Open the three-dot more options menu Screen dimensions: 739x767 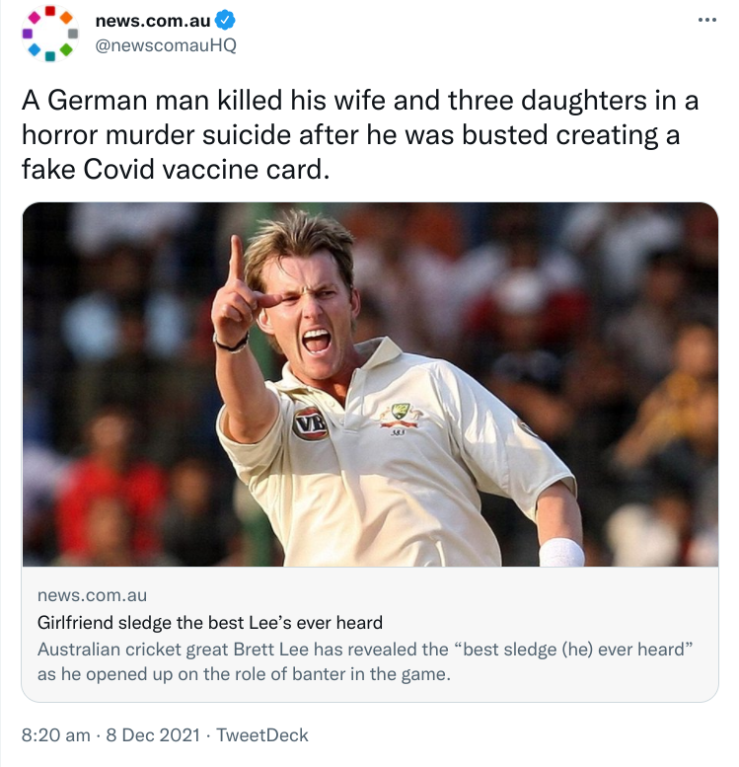tap(706, 20)
